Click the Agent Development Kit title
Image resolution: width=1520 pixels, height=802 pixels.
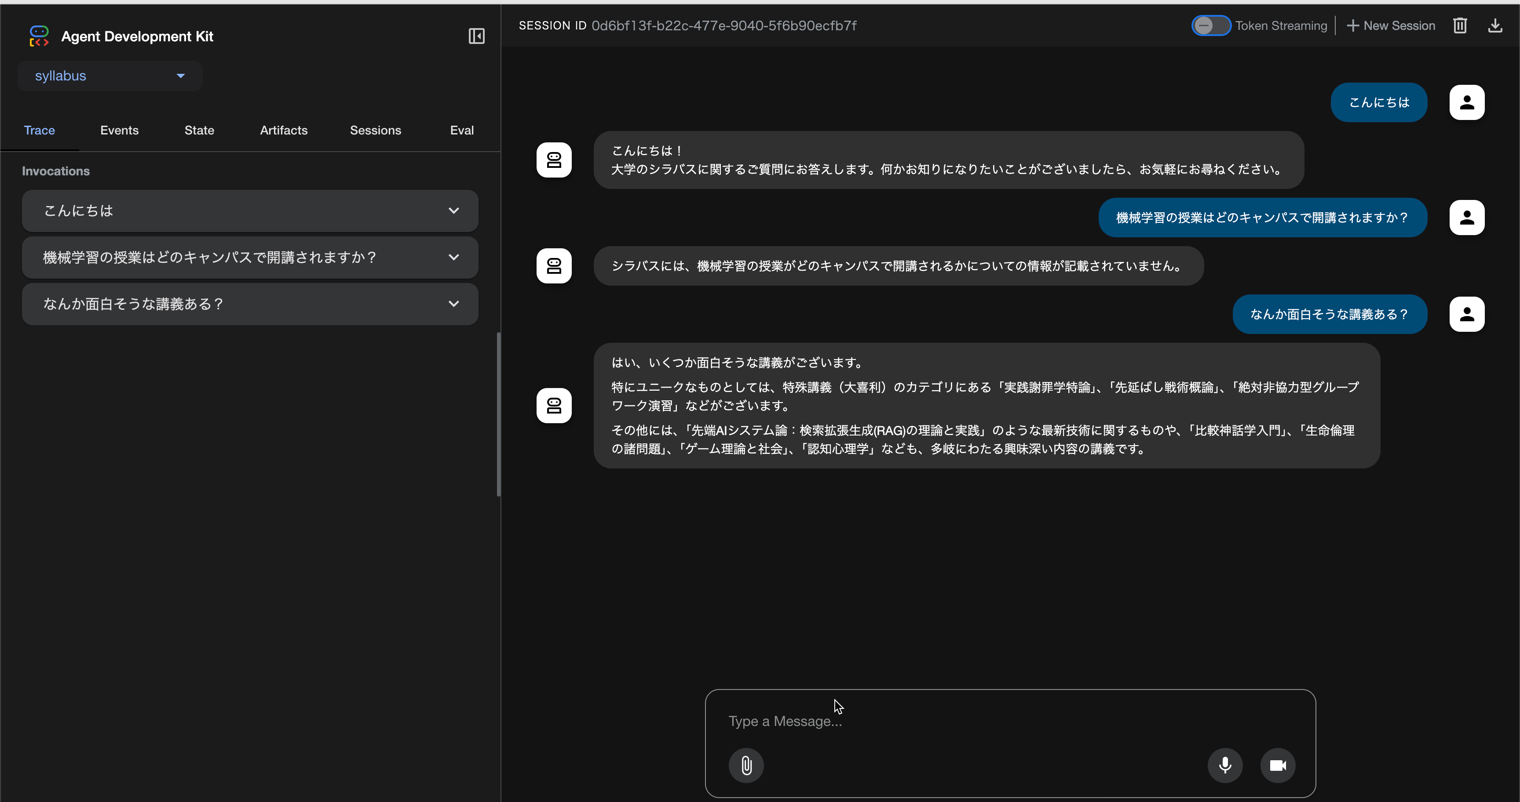coord(137,36)
